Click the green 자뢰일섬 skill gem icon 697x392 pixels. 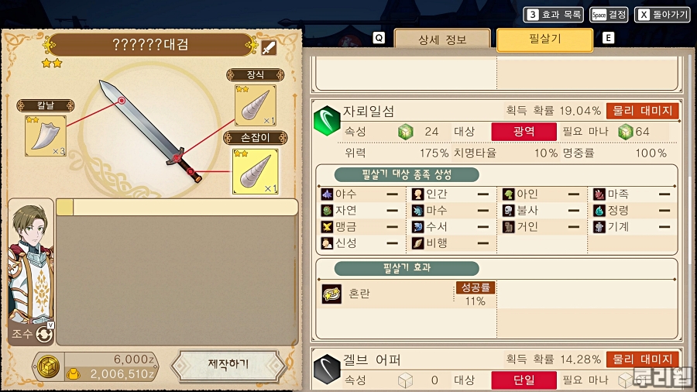tap(327, 120)
